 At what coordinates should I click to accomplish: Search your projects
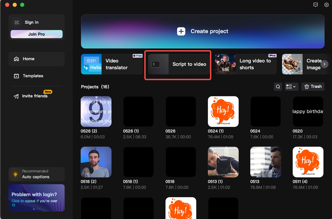[x=278, y=86]
